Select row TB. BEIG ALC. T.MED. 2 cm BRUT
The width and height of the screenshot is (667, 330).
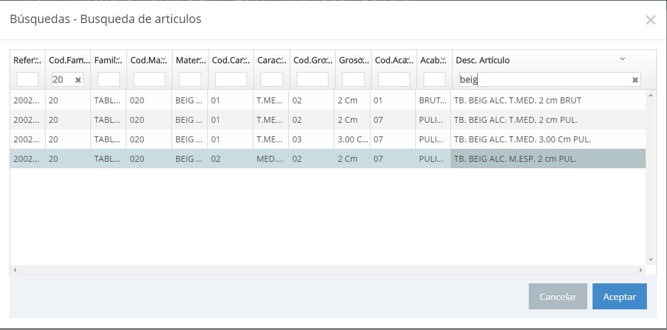(x=327, y=101)
